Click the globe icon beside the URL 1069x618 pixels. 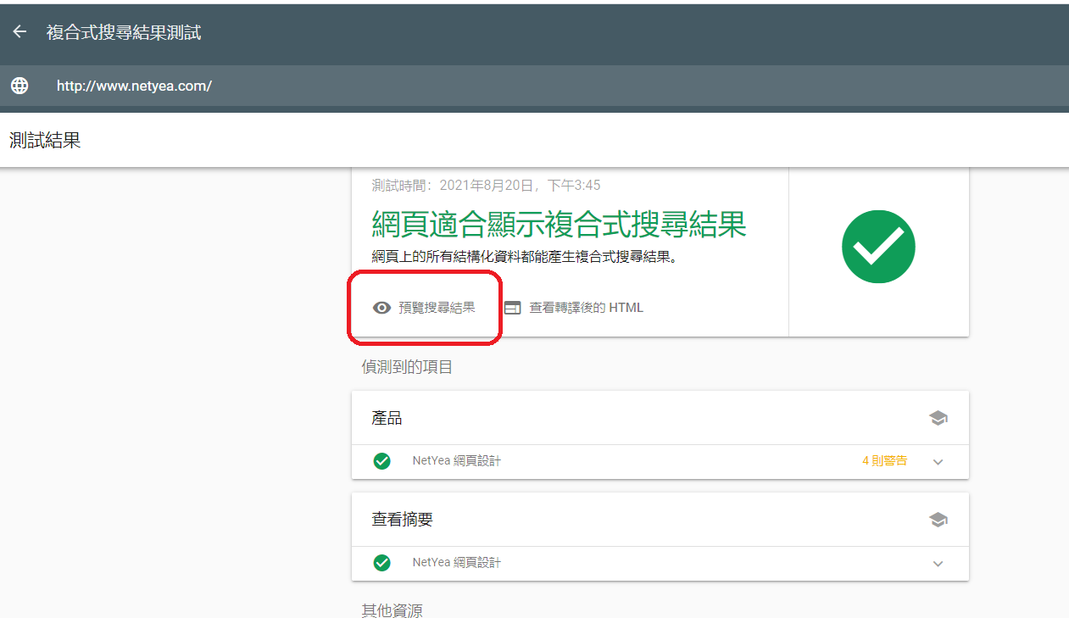coord(19,86)
